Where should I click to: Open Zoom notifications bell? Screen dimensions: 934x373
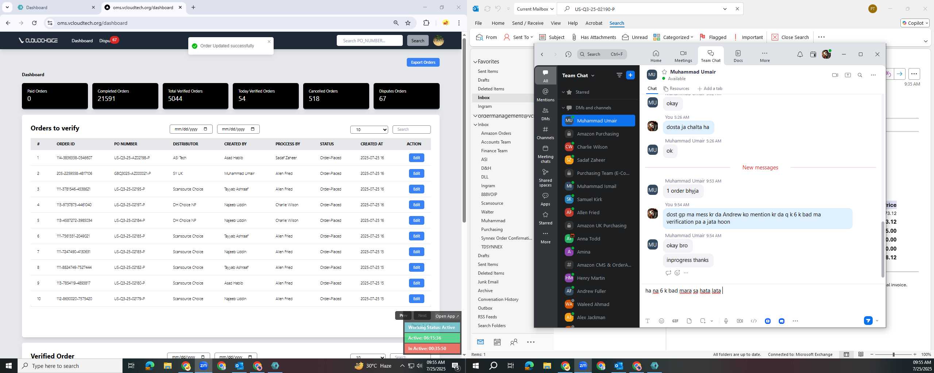pyautogui.click(x=800, y=54)
